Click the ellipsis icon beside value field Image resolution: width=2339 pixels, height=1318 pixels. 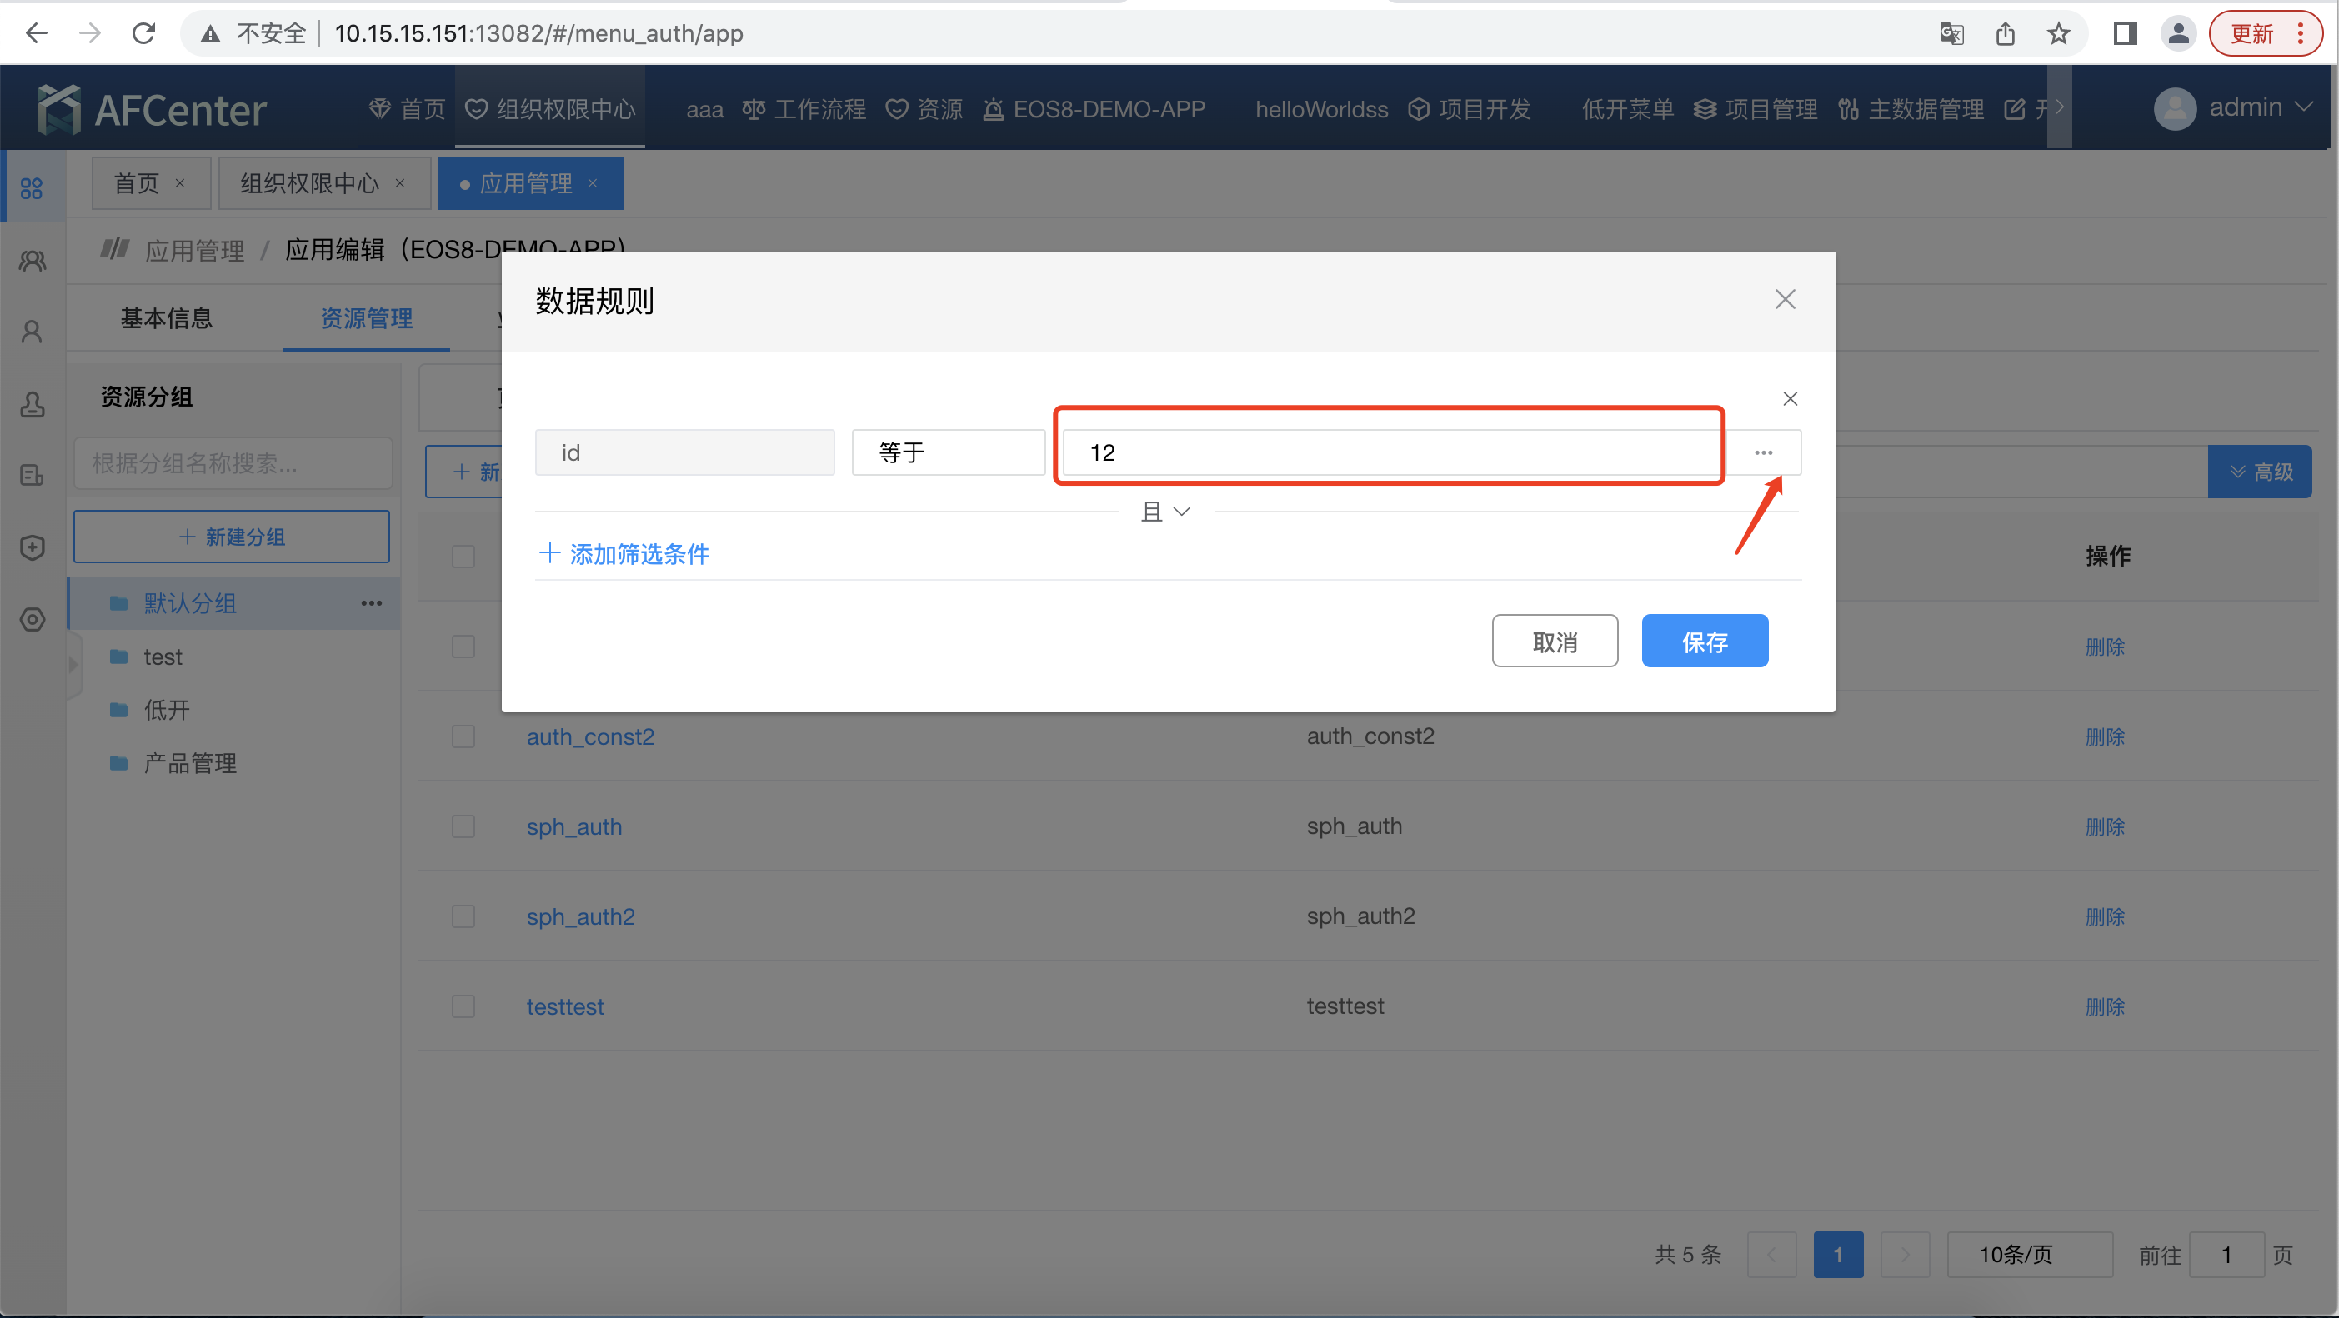point(1762,452)
